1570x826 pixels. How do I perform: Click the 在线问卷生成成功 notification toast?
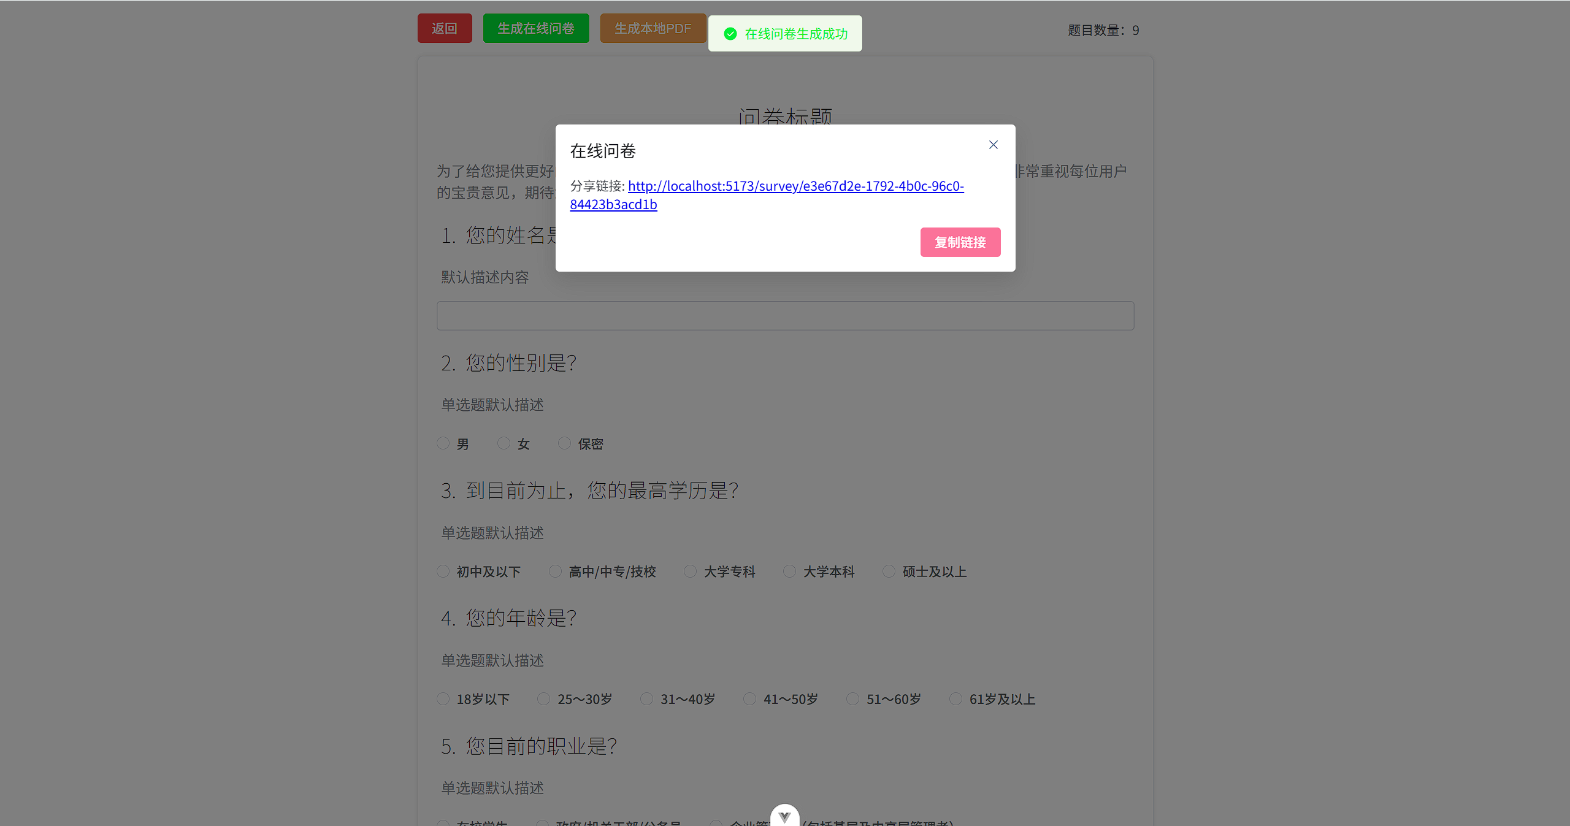tap(785, 34)
